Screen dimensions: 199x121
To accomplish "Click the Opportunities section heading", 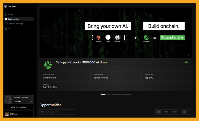I will pos(51,105).
